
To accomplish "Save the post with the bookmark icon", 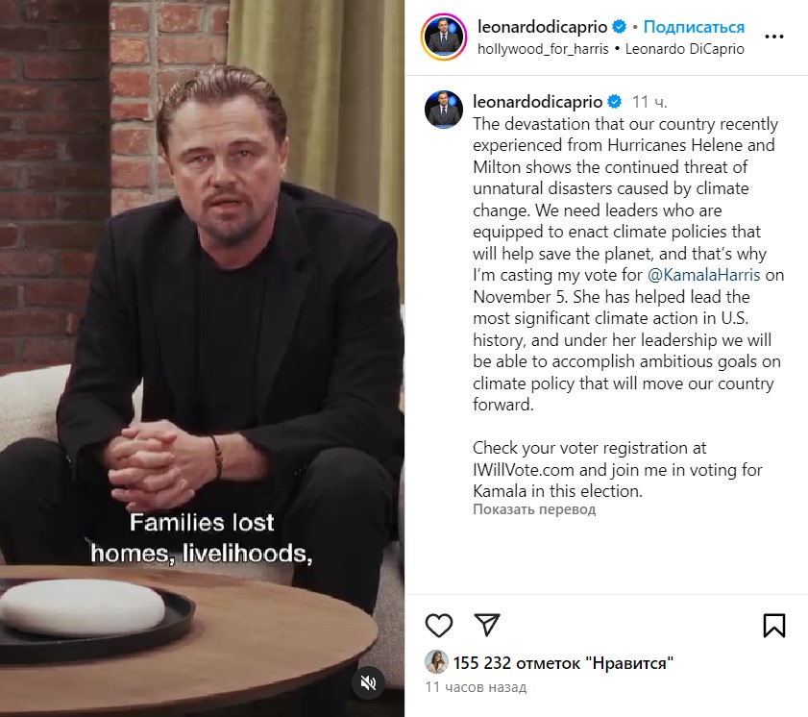I will (x=774, y=626).
